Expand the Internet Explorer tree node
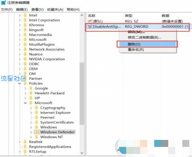Screen dimensions: 192x157 [x=31, y=113]
